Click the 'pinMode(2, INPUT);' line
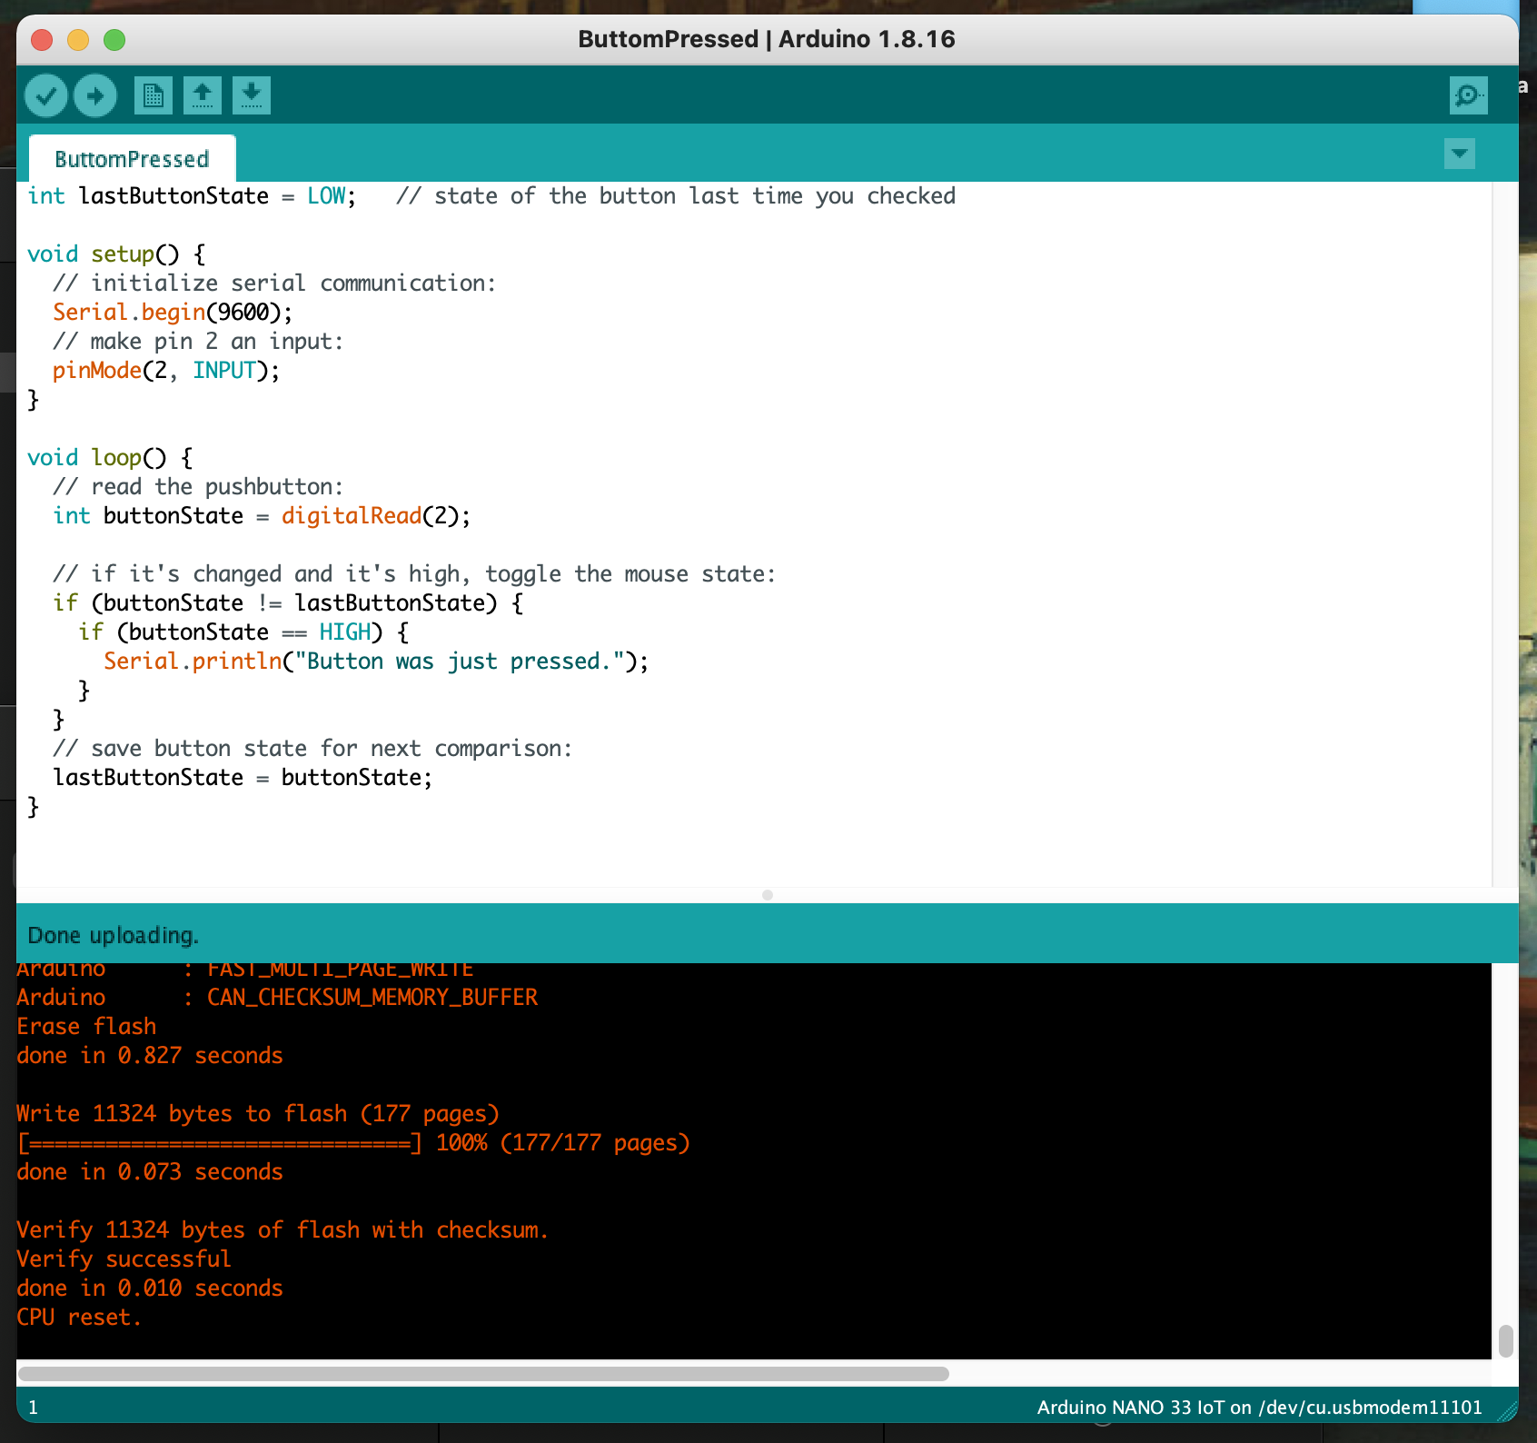 point(166,371)
